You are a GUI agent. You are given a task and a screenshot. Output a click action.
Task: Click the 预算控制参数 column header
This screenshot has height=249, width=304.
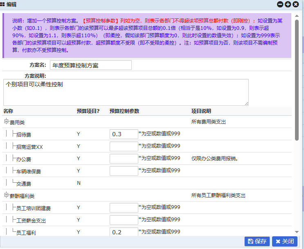click(x=124, y=111)
